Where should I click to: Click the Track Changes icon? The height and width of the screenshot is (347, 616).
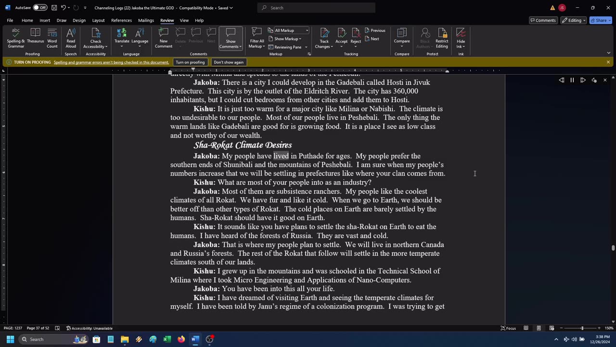324,33
